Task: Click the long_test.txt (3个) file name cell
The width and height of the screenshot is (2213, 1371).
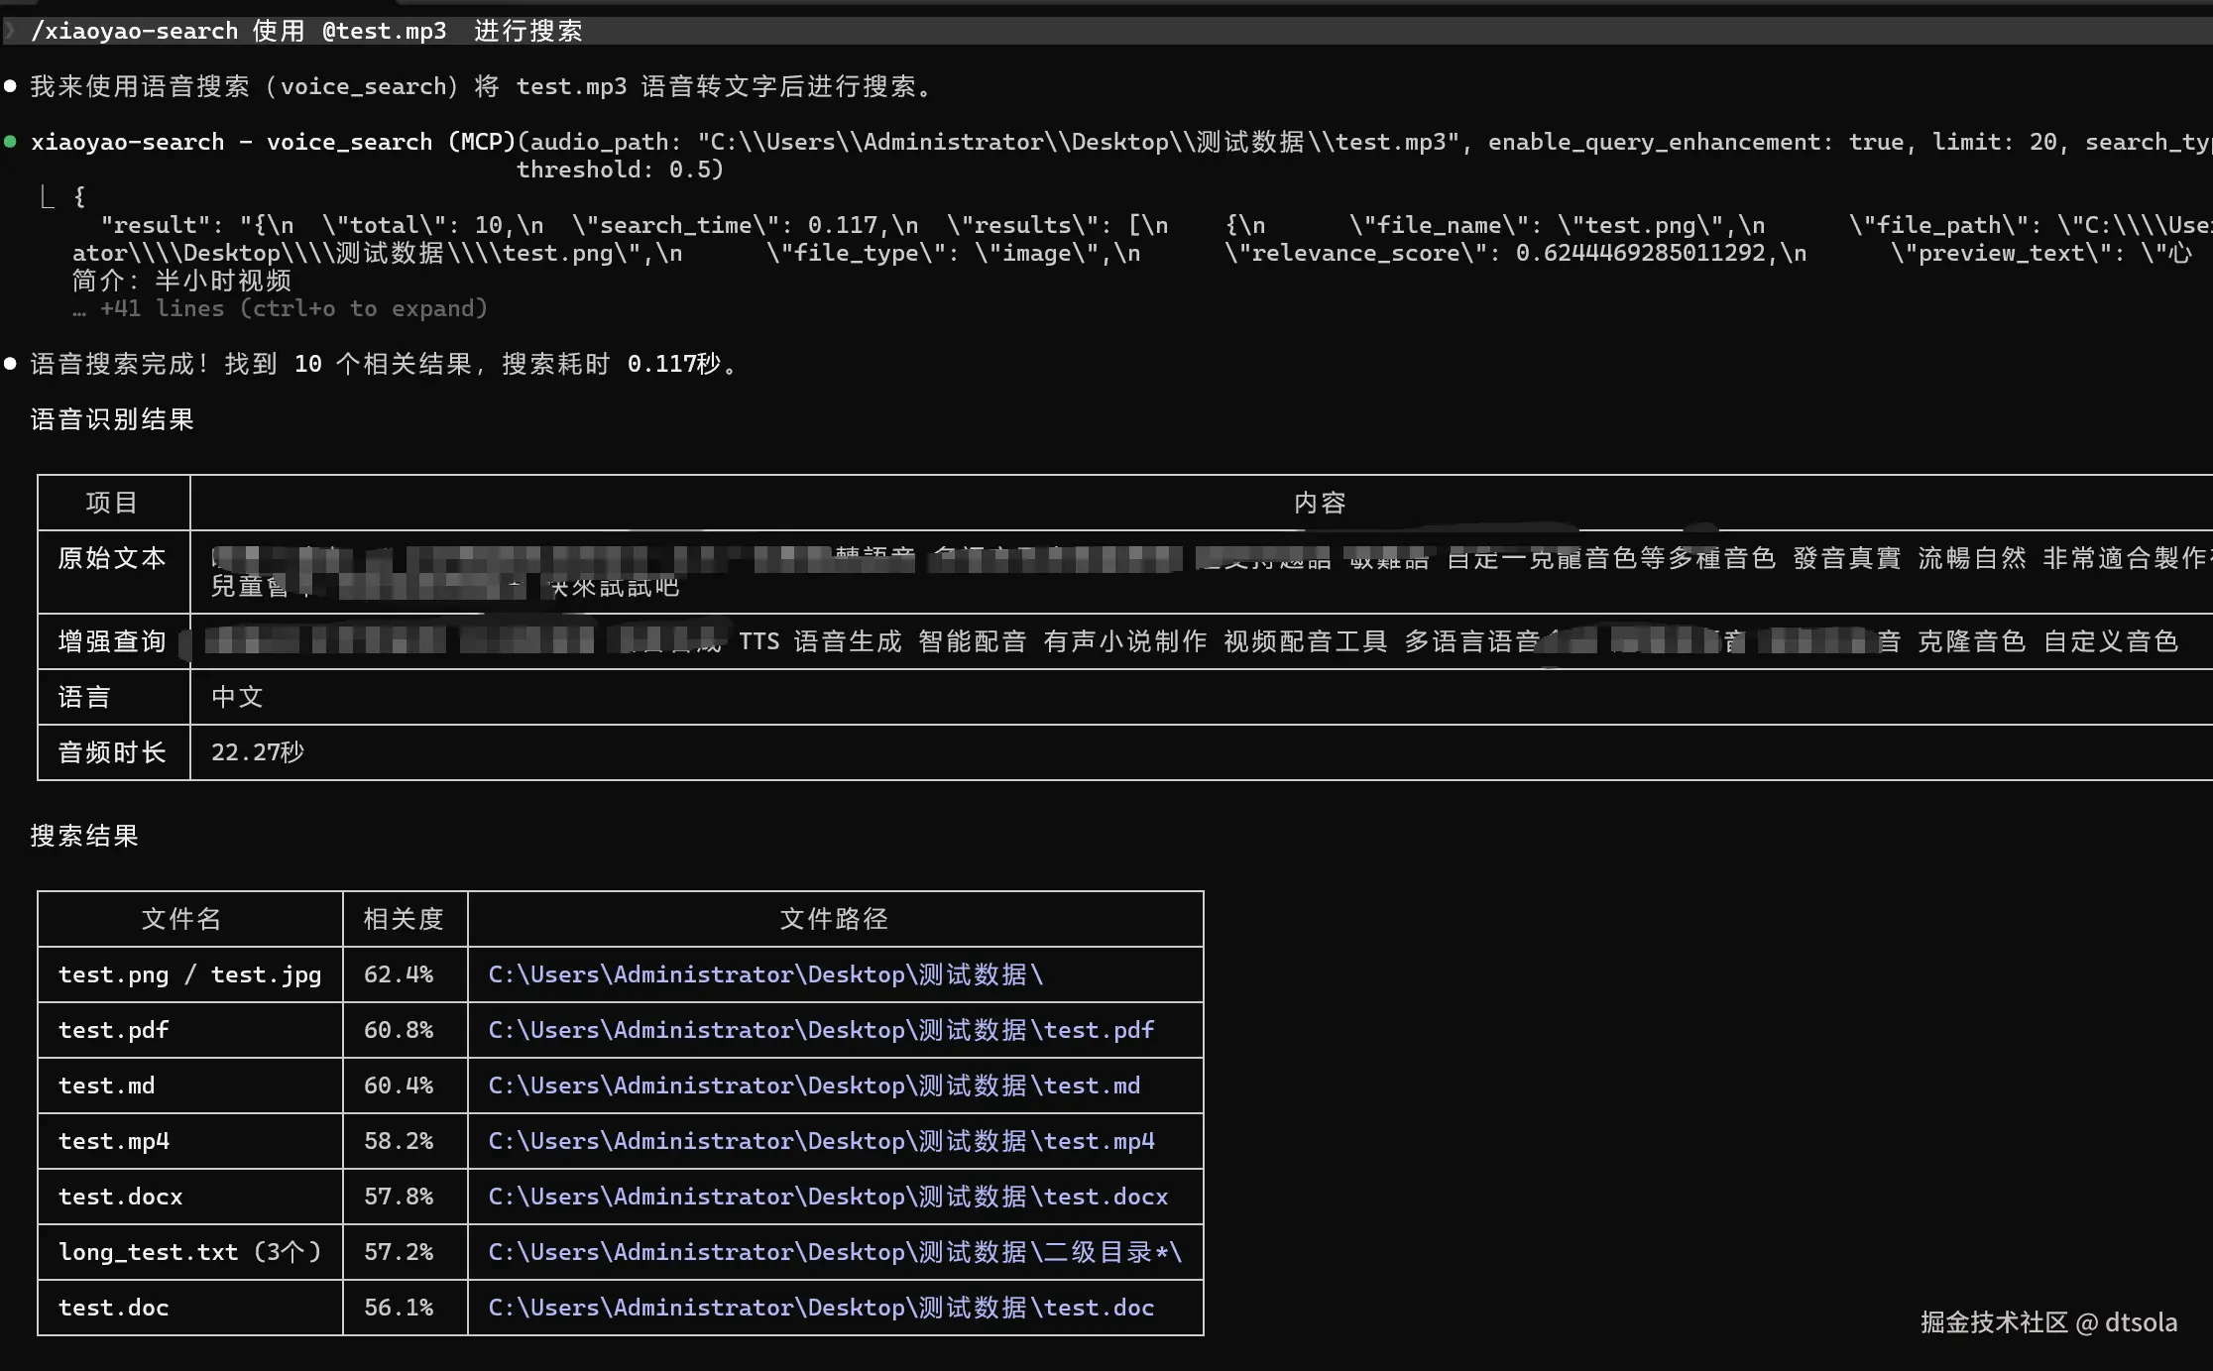Action: point(189,1252)
